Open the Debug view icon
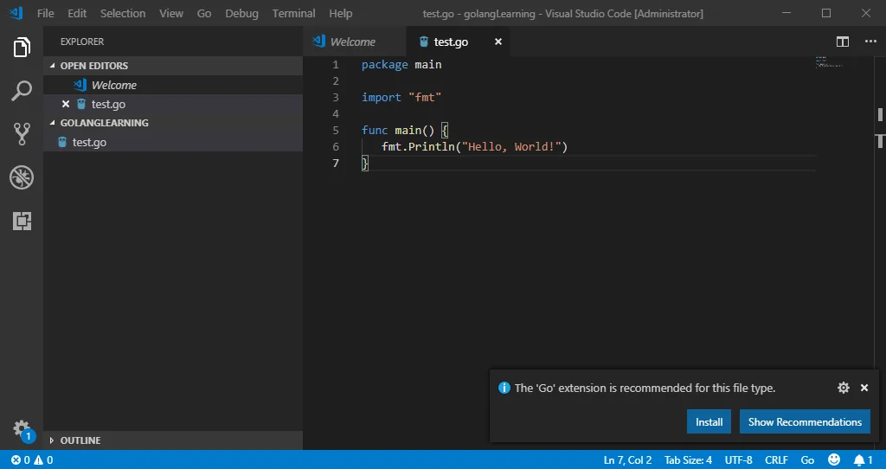 tap(22, 177)
